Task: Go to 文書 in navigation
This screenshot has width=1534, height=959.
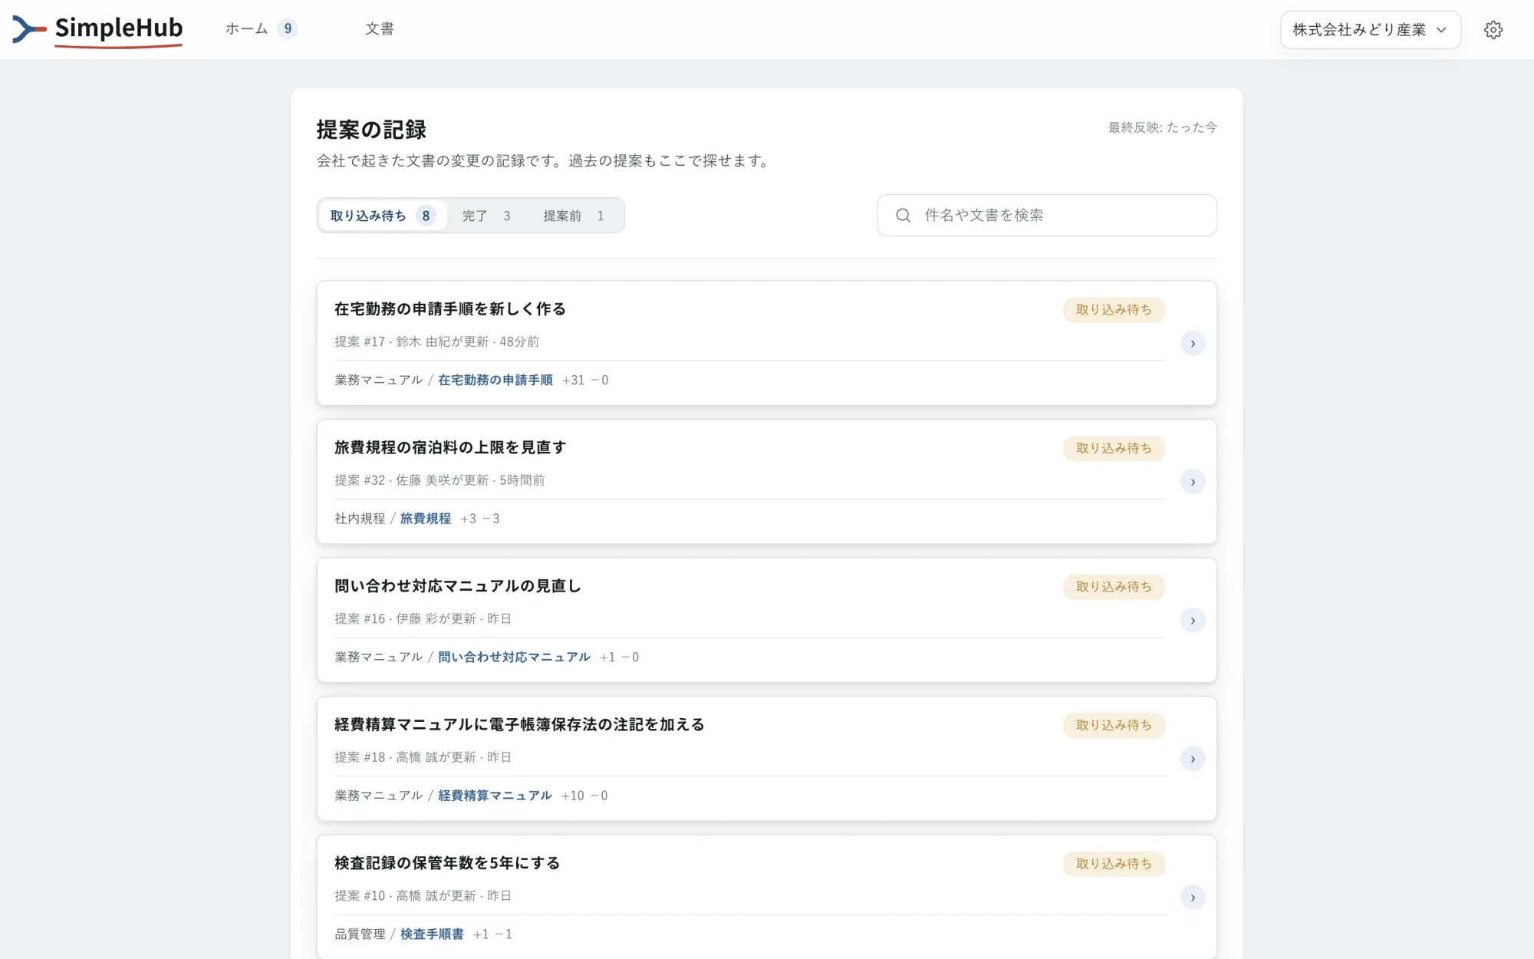Action: [x=380, y=29]
